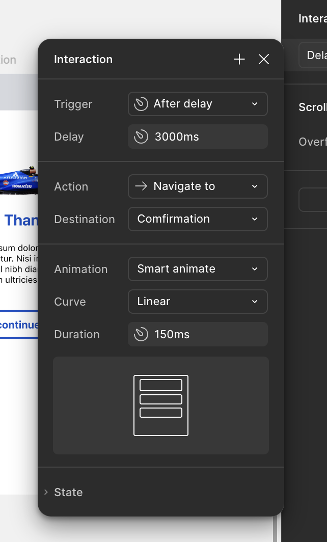Click the timer icon in Duration field
Viewport: 327px width, 542px height.
tap(141, 334)
